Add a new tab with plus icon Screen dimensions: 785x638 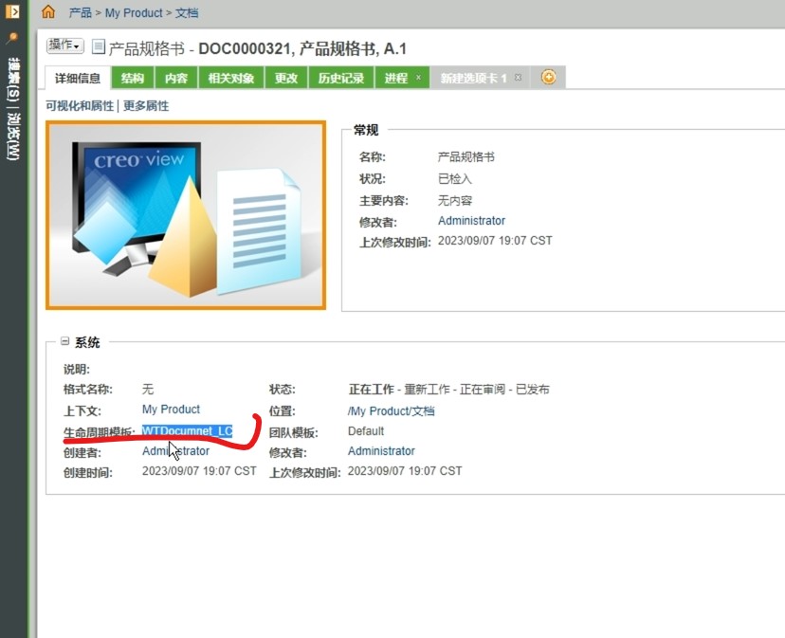549,77
